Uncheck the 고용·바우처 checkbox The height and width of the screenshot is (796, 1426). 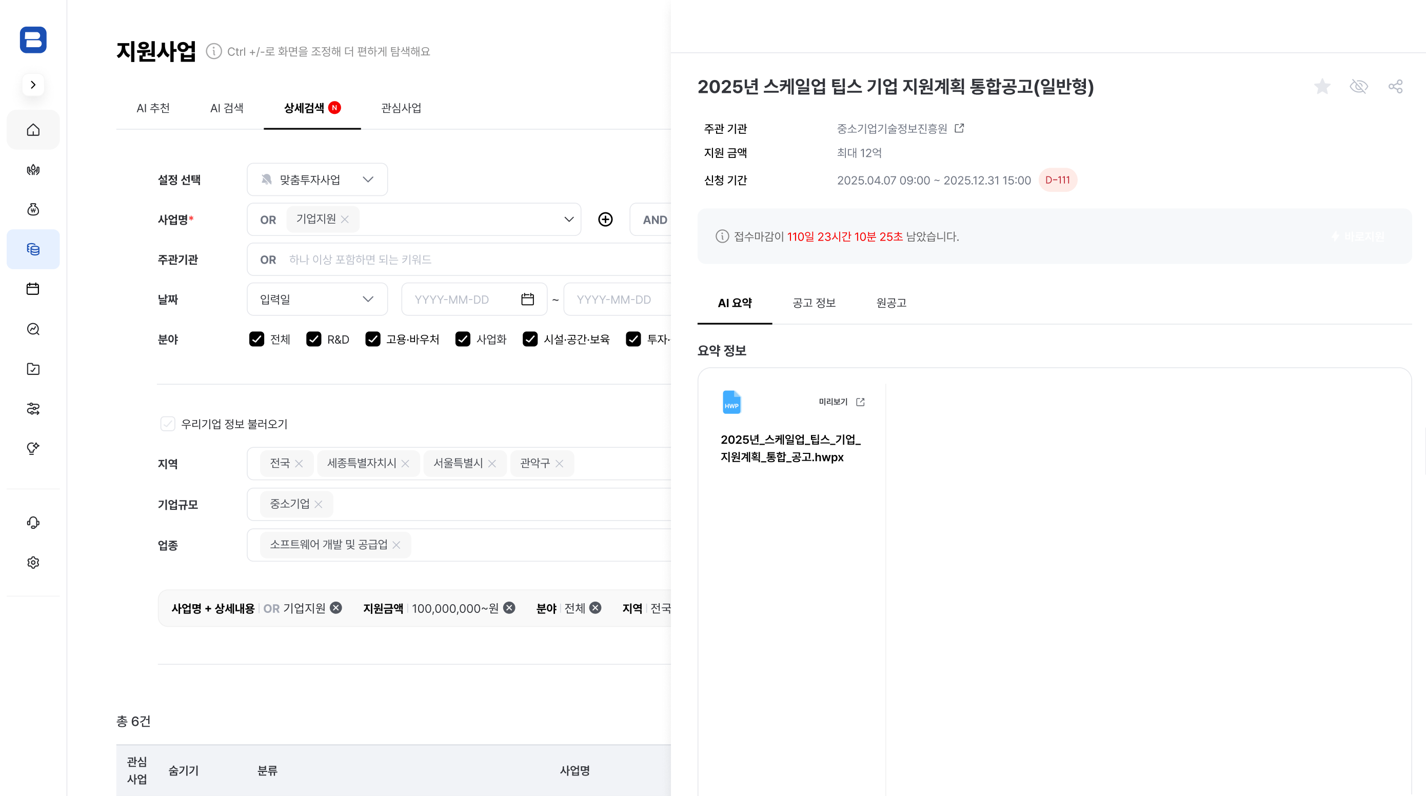372,339
